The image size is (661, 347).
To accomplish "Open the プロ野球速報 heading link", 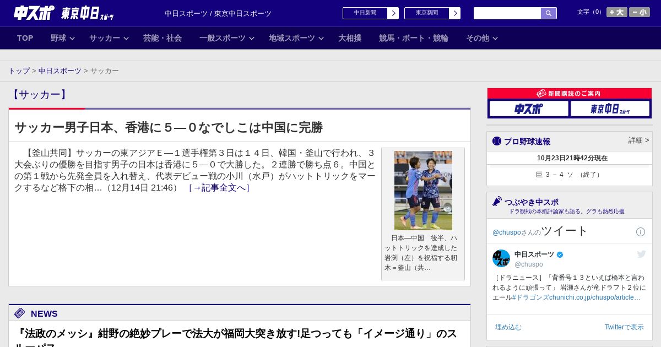I will tap(527, 142).
